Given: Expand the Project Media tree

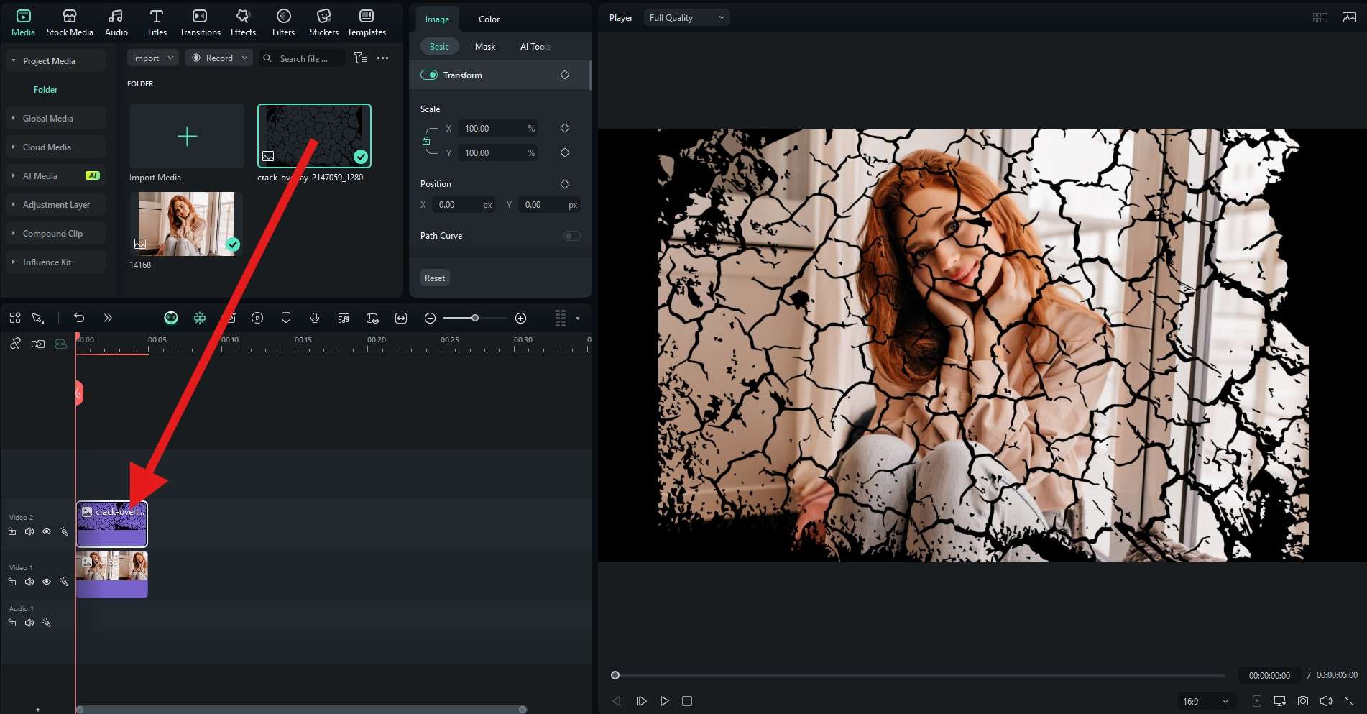Looking at the screenshot, I should [14, 60].
